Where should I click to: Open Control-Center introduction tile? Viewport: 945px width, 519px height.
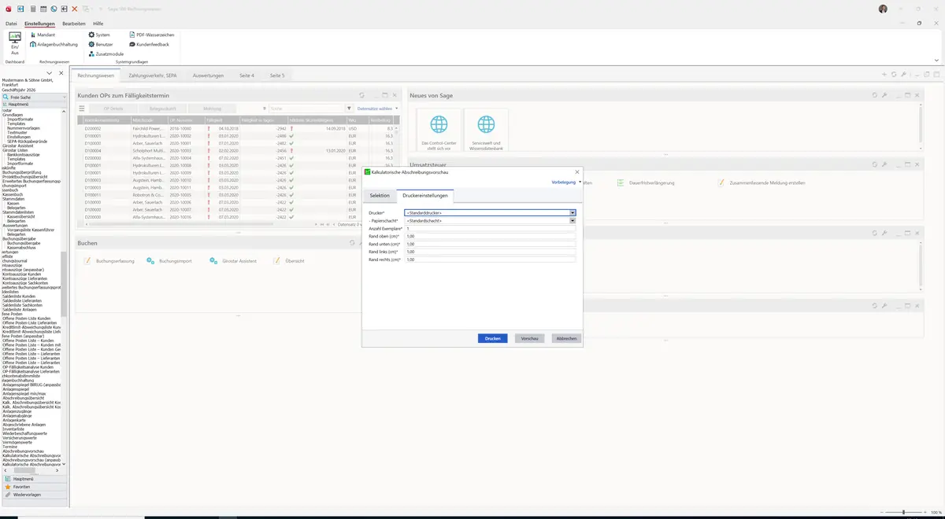coord(439,131)
